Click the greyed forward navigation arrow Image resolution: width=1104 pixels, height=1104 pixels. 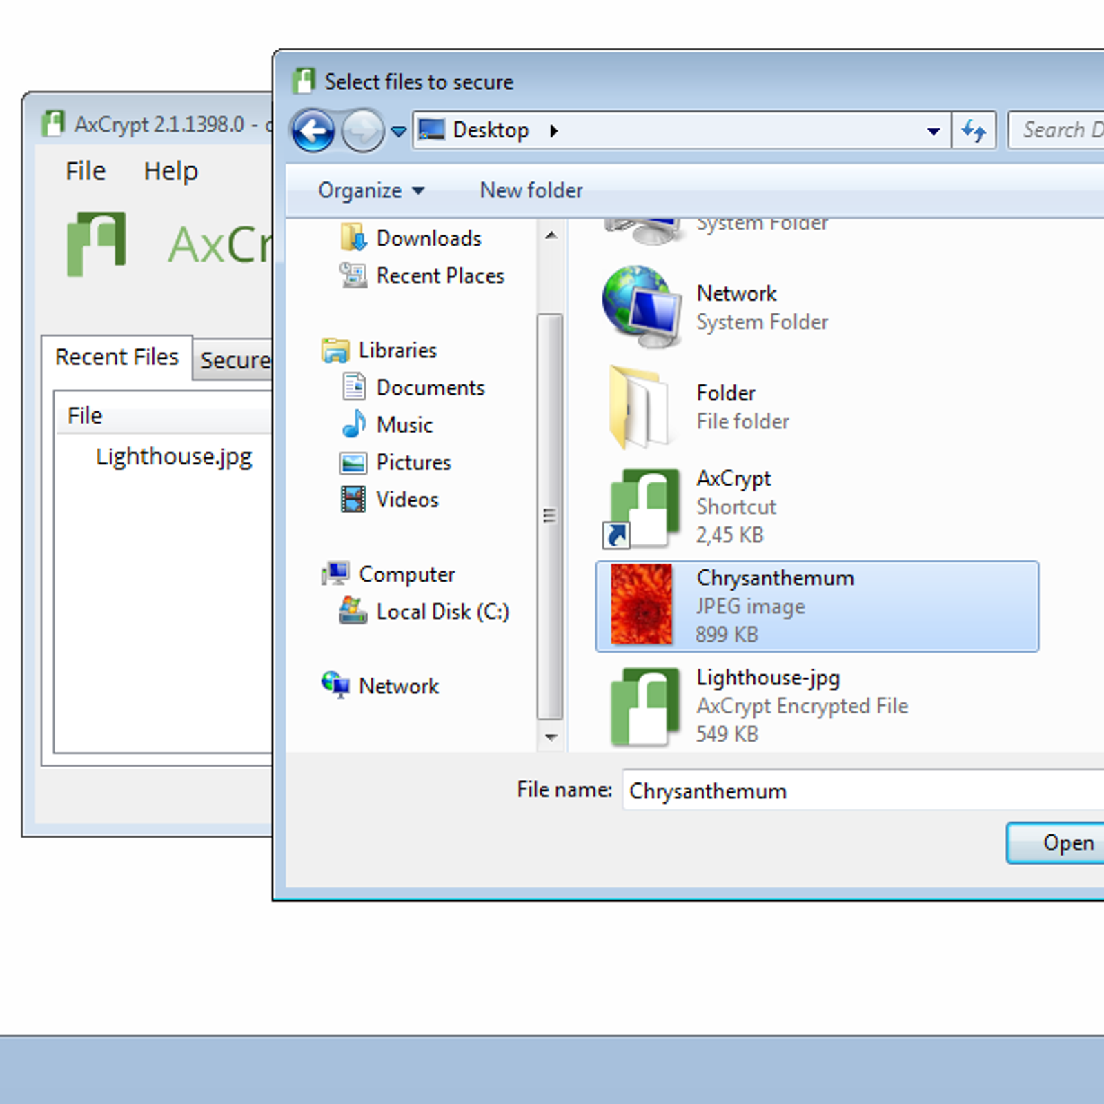tap(363, 130)
